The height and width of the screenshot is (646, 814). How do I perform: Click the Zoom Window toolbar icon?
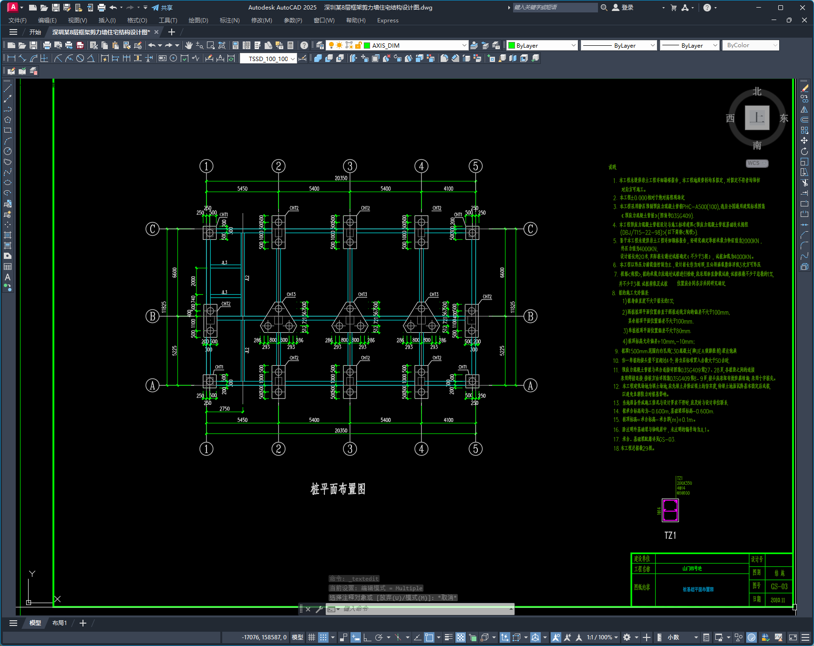[x=211, y=45]
